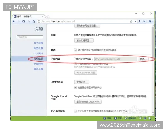Click the play triangle toolbar icon
166x132 pixels.
[144, 21]
